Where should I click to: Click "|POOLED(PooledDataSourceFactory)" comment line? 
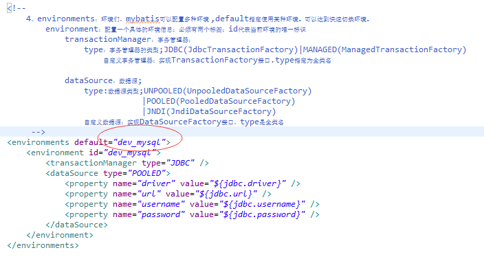click(x=219, y=101)
